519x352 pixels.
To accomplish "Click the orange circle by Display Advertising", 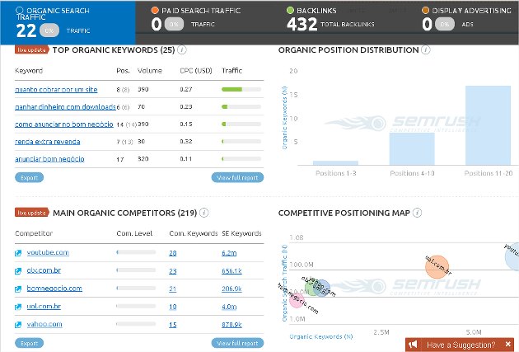I will [425, 10].
